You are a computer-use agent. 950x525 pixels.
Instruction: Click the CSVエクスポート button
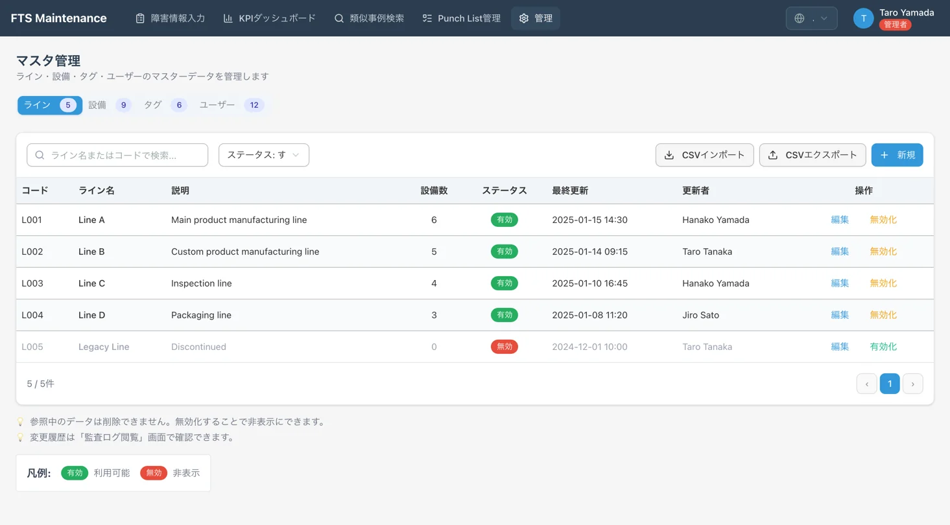point(813,155)
